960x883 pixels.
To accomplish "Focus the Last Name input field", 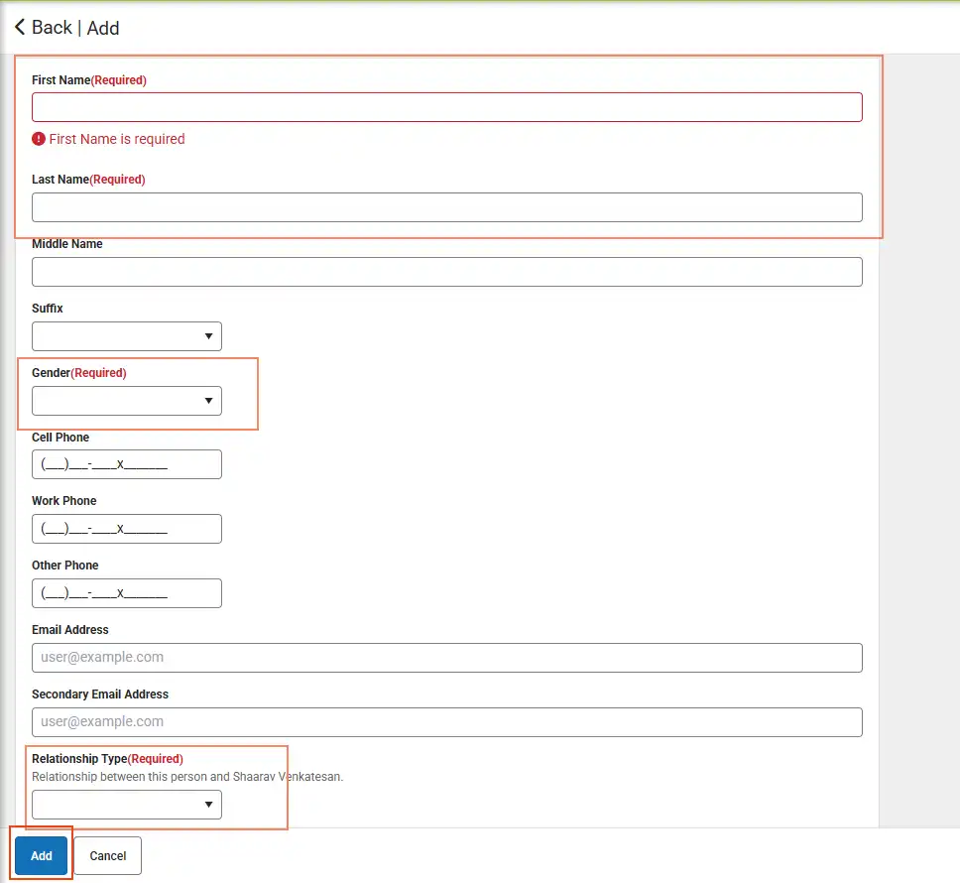I will pyautogui.click(x=447, y=207).
